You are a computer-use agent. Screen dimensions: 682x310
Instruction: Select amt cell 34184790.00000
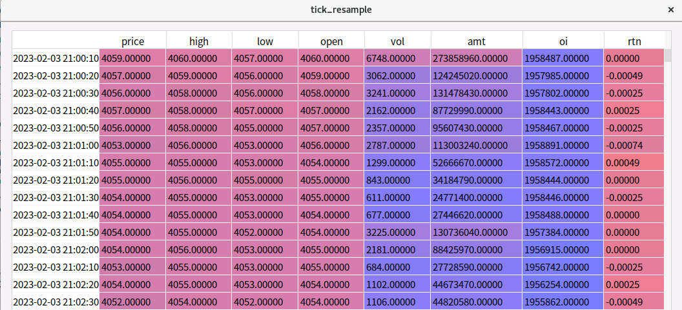click(x=477, y=180)
